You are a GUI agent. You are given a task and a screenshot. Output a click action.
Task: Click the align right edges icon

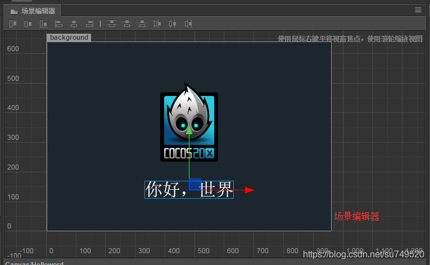(89, 24)
